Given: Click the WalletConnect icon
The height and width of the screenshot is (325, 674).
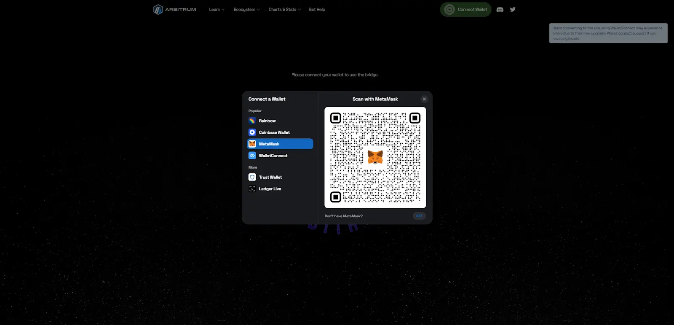Looking at the screenshot, I should pyautogui.click(x=252, y=156).
